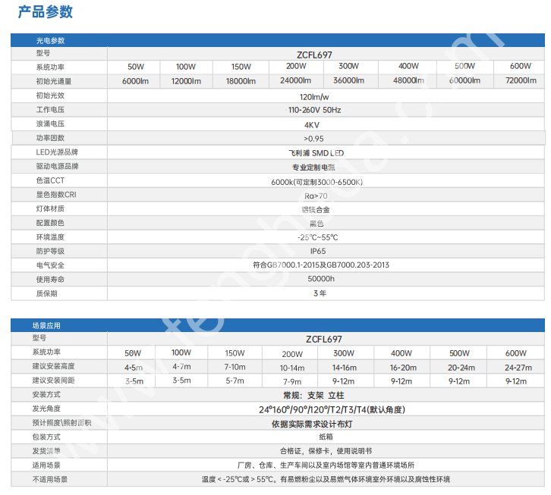Select the 4KV value
This screenshot has height=495, width=551.
(x=312, y=125)
